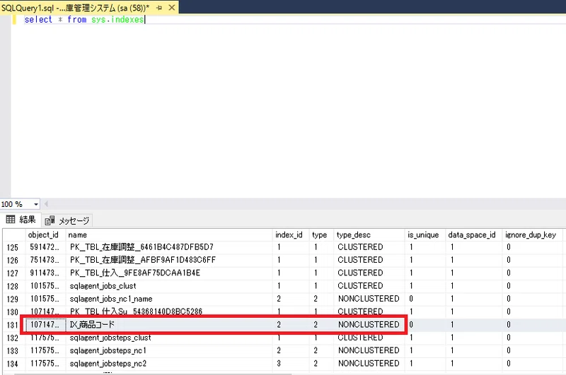Click NONCLUSTERED in the sqlagent_jobs_nc1_name row
566x375 pixels.
(x=369, y=299)
